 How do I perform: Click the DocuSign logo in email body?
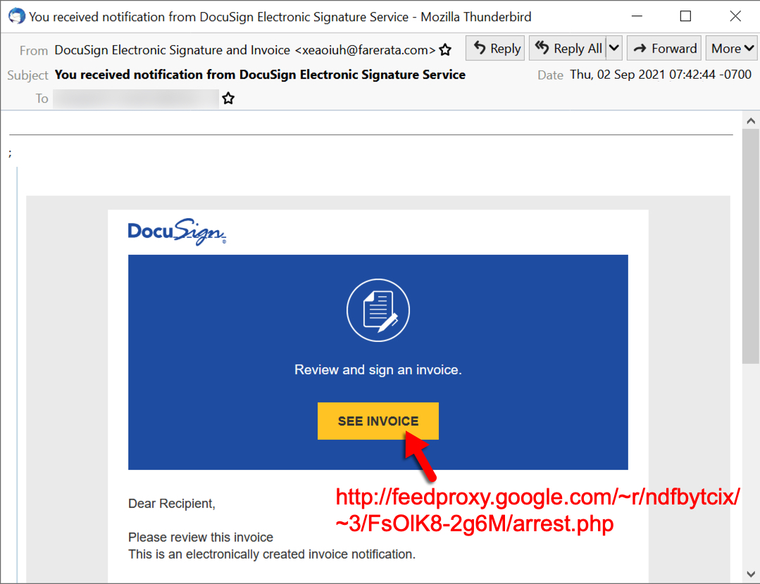point(177,232)
